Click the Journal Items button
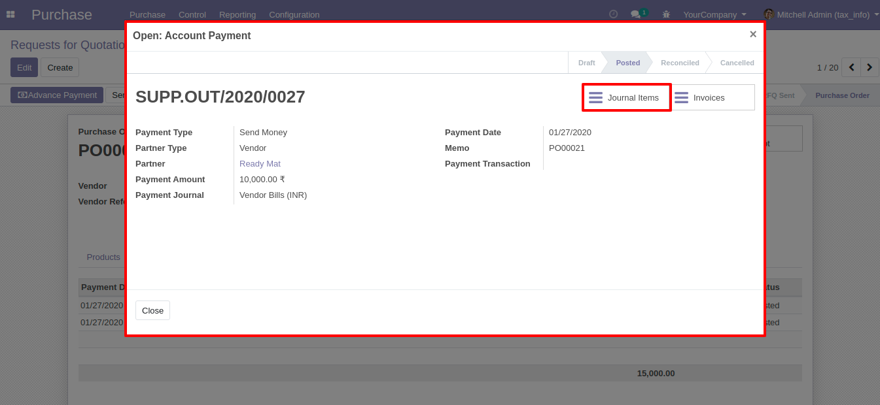Image resolution: width=880 pixels, height=405 pixels. click(x=627, y=97)
